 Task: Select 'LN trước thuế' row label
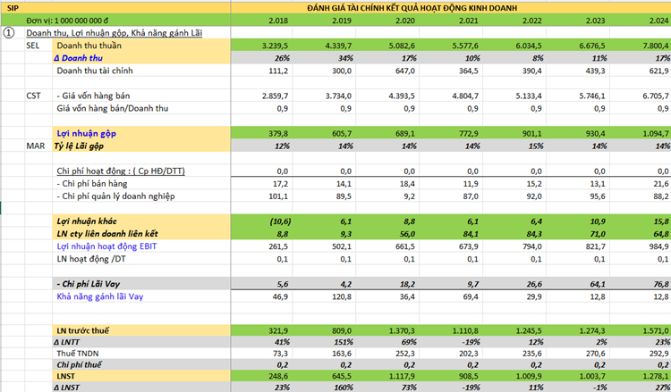82,330
